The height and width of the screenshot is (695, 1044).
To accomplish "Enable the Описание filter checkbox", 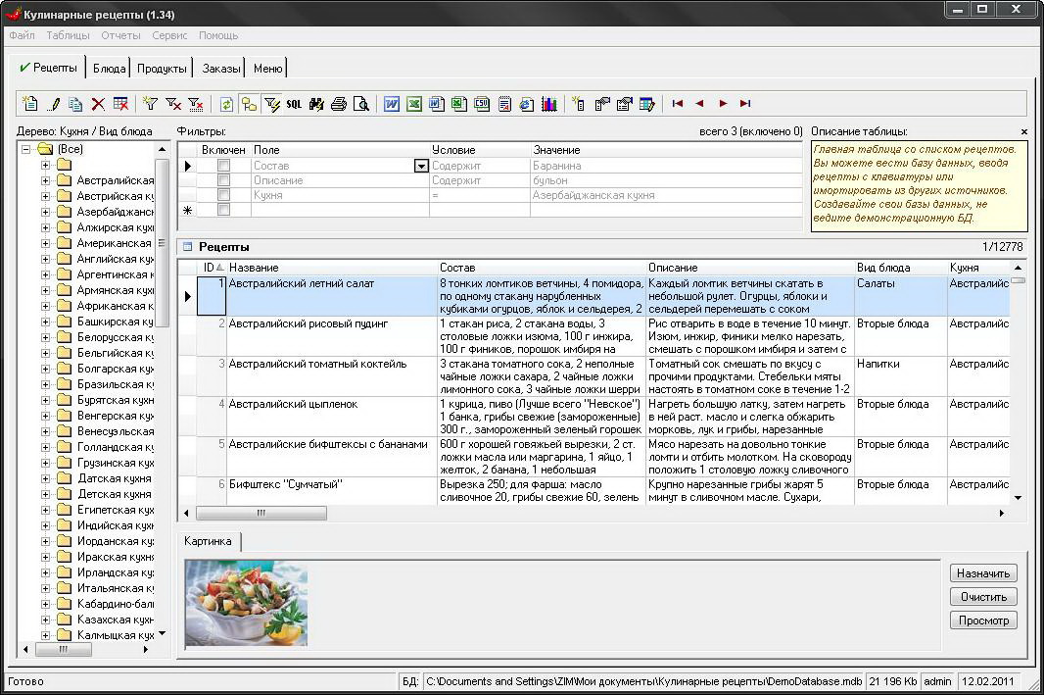I will point(223,180).
